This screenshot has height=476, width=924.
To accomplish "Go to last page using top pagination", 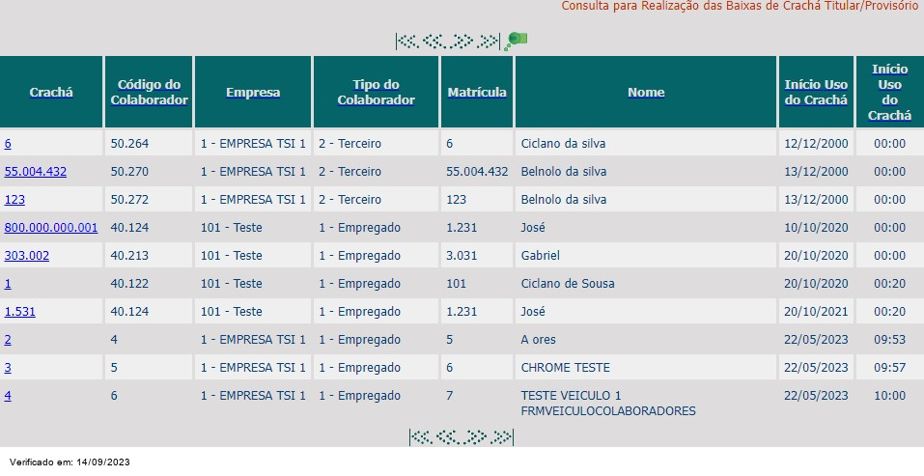I will (x=488, y=42).
